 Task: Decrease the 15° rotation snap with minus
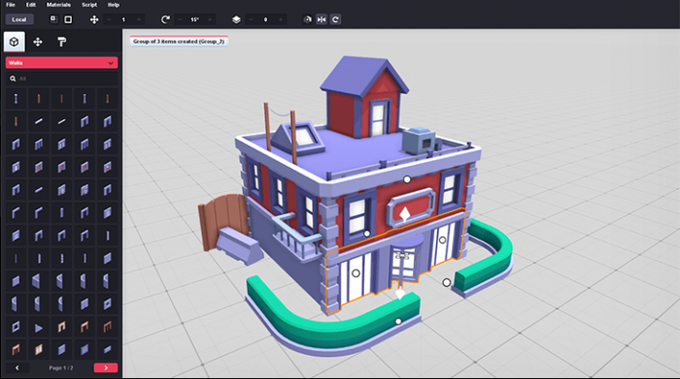click(180, 19)
